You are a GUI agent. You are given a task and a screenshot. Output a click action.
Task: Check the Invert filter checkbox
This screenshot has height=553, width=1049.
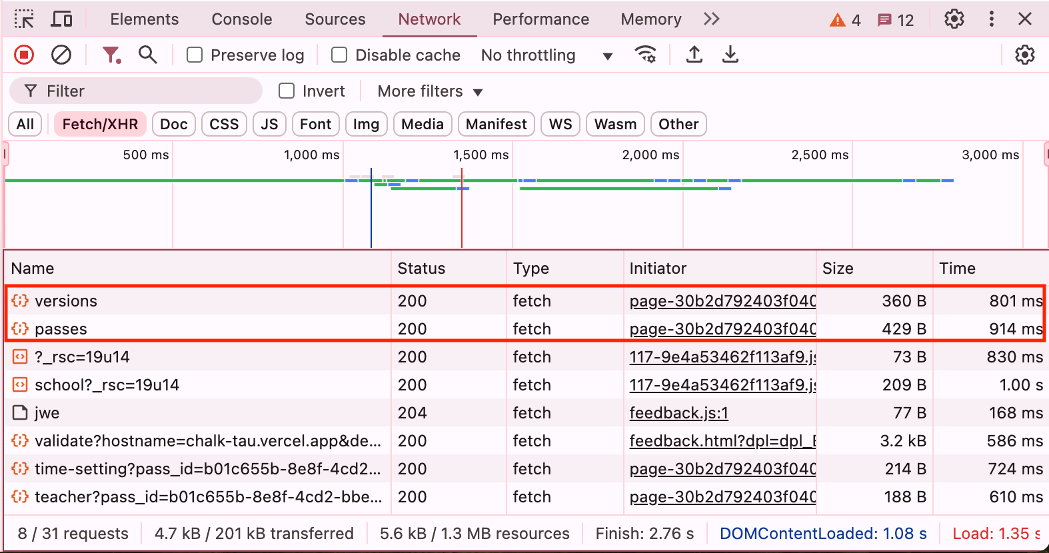click(287, 91)
